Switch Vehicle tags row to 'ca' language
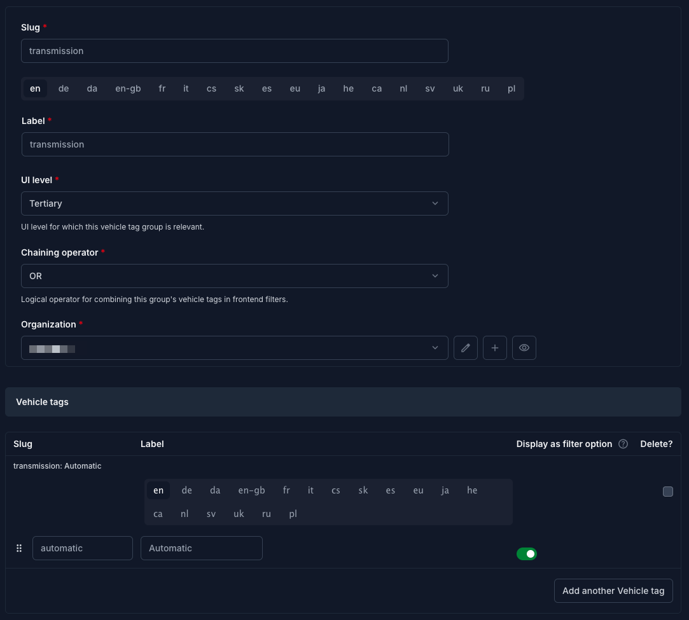This screenshot has width=689, height=620. coord(158,514)
